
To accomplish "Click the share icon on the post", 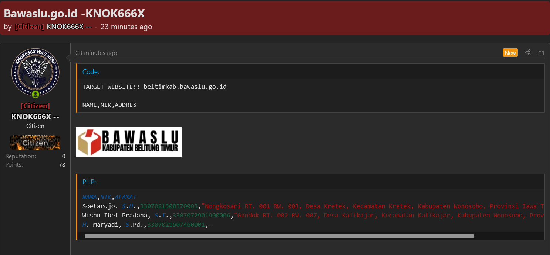I will [x=528, y=53].
